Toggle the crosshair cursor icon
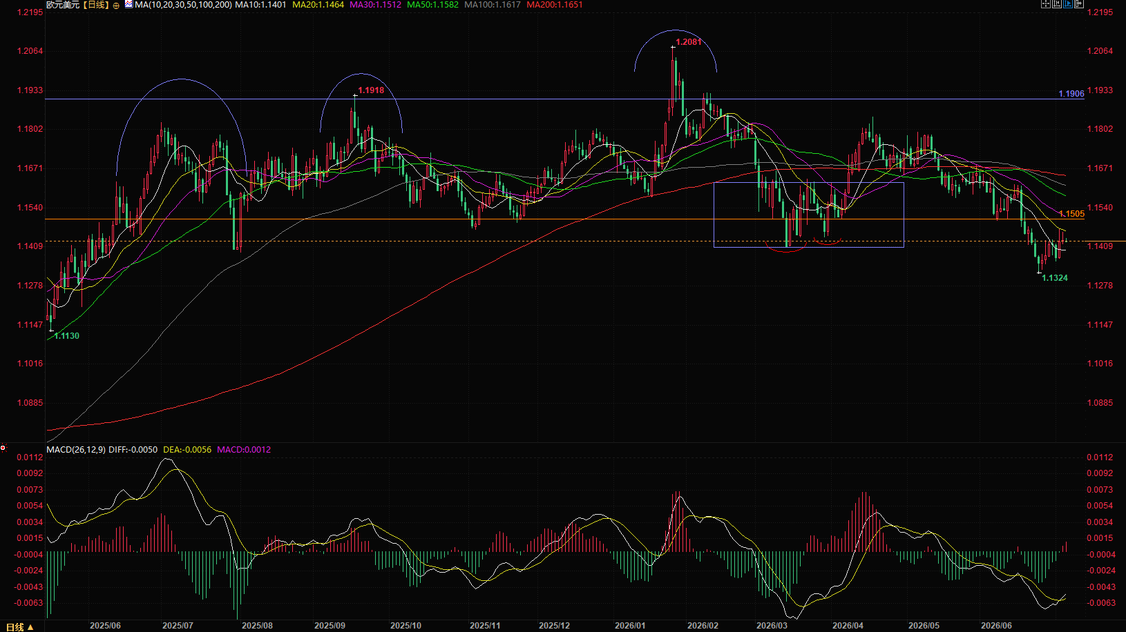The height and width of the screenshot is (632, 1126). click(x=1046, y=3)
